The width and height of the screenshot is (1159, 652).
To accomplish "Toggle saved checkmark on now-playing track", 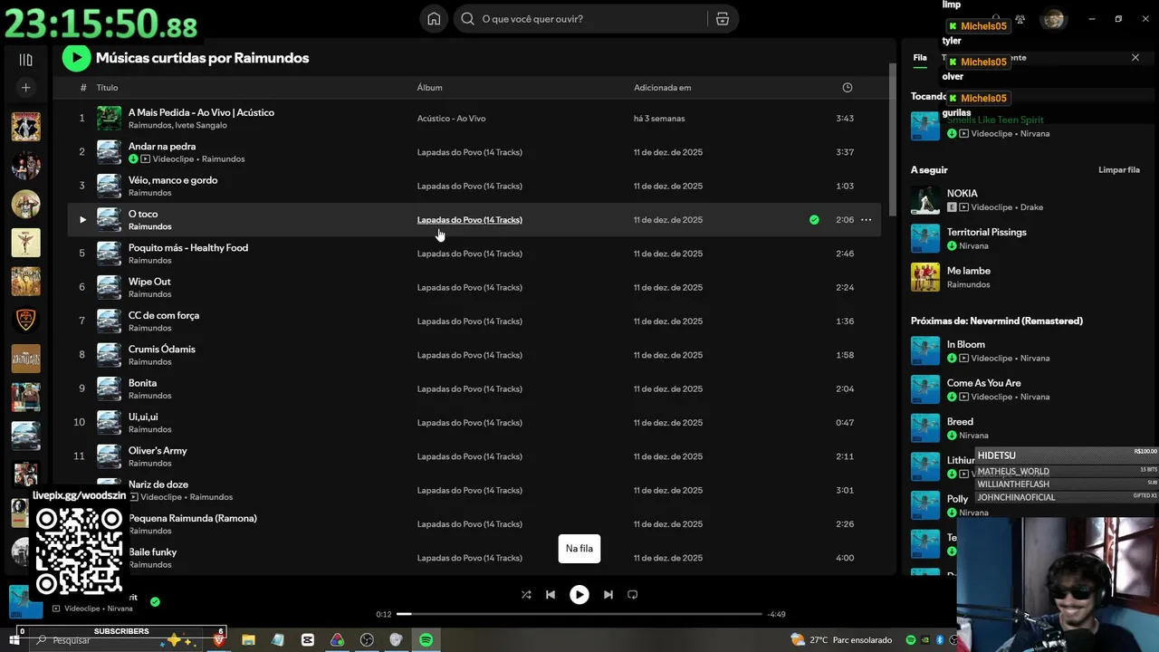I will (155, 601).
